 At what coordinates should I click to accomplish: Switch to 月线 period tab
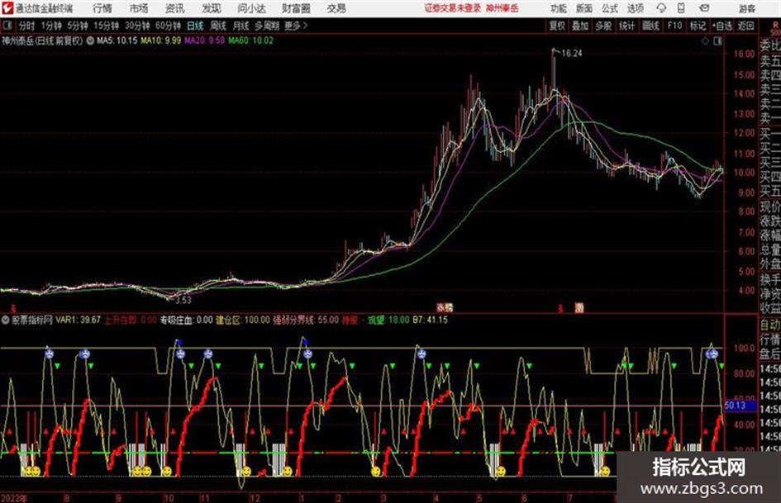point(241,26)
